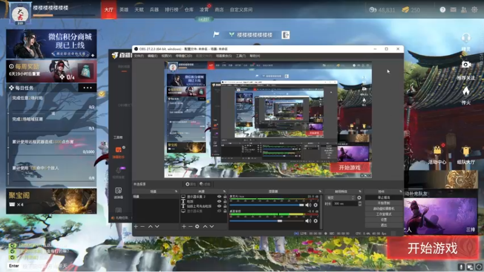This screenshot has width=484, height=272.
Task: Click 开始录制 in OBS controls
Action: click(x=384, y=203)
